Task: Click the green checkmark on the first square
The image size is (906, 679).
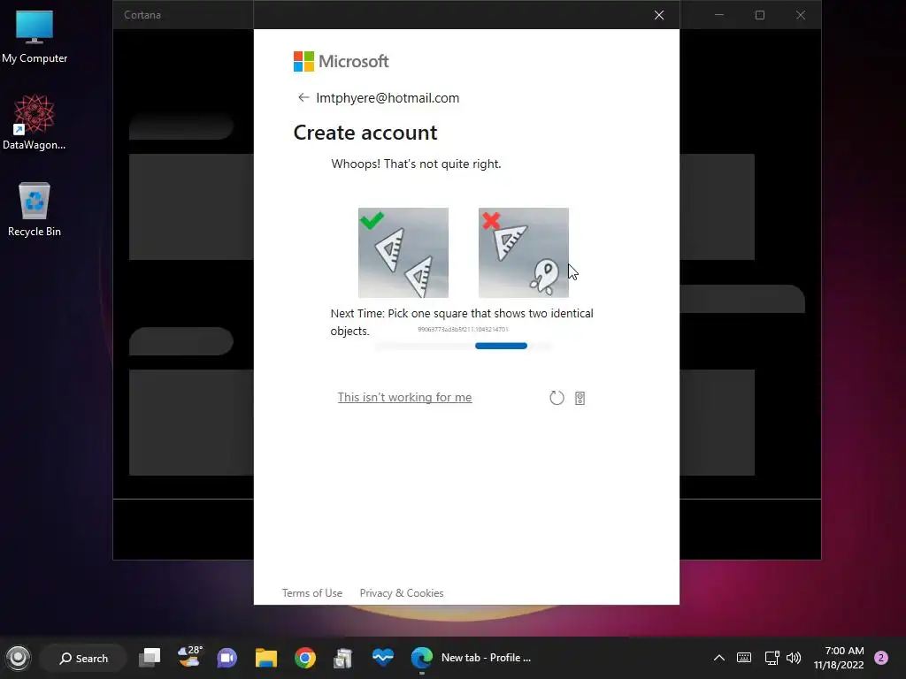Action: click(x=372, y=220)
